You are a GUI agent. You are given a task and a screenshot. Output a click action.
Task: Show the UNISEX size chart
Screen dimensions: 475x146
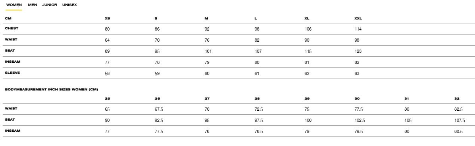[x=70, y=5]
